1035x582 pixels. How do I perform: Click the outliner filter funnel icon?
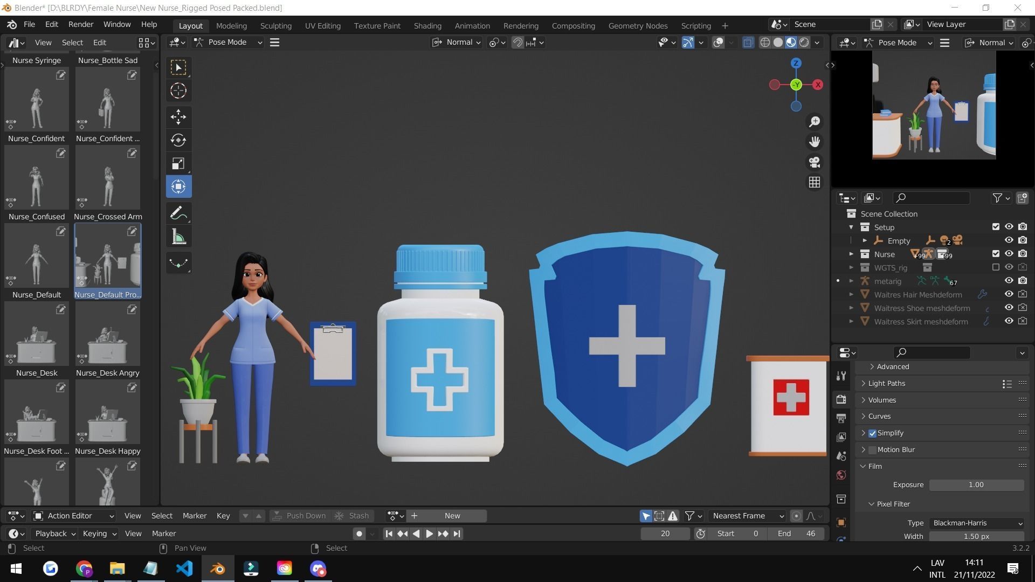click(x=997, y=198)
